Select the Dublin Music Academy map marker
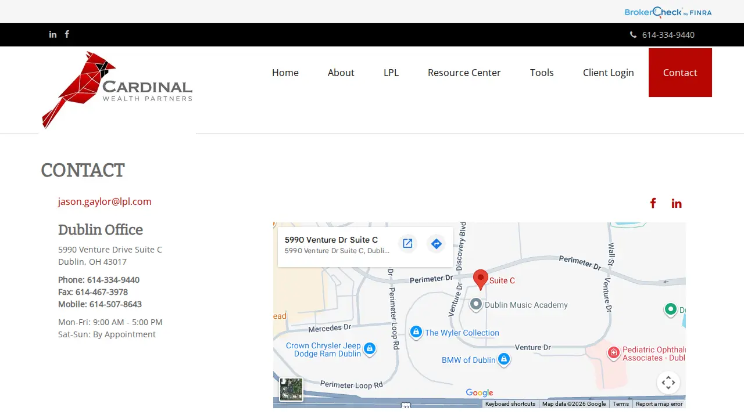This screenshot has height=418, width=744. tap(476, 304)
